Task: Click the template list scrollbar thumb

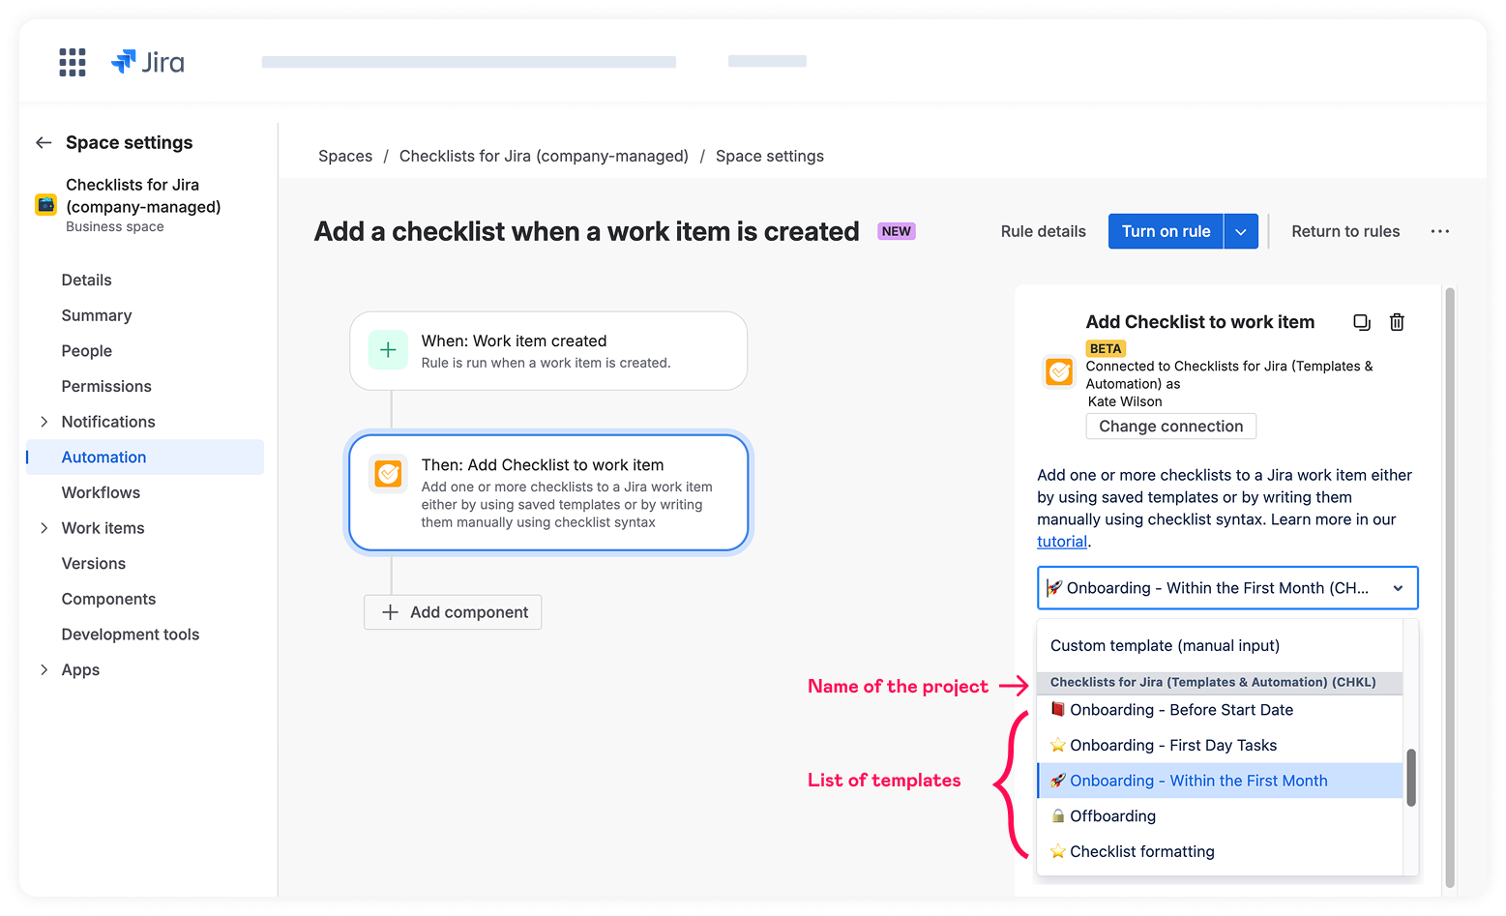Action: pyautogui.click(x=1411, y=777)
